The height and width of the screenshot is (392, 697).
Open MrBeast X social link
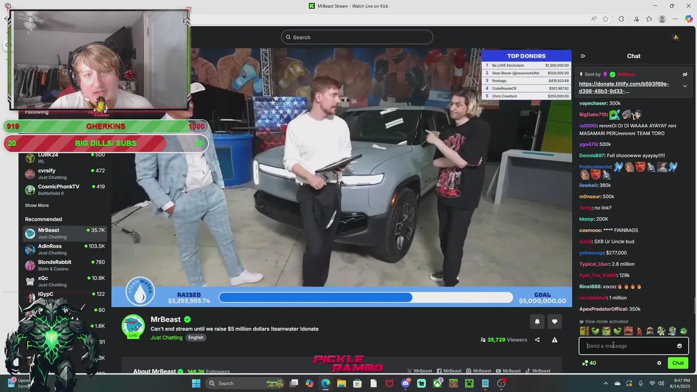[x=420, y=371]
